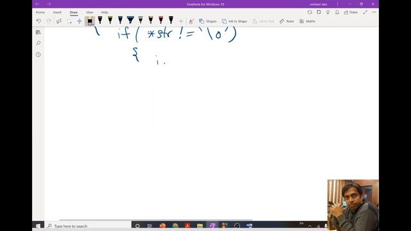Image resolution: width=411 pixels, height=231 pixels.
Task: Pick the pink-tipped pen
Action: (x=161, y=20)
